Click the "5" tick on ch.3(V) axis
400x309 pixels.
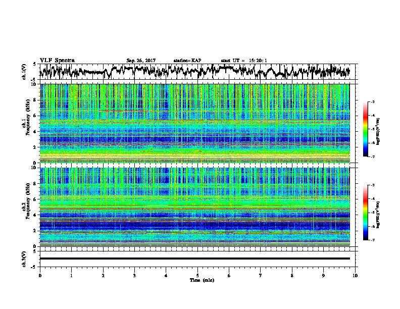pos(34,251)
